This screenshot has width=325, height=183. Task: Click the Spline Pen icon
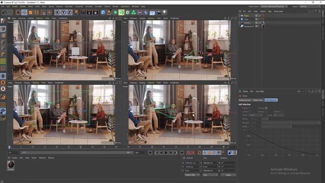tap(109, 12)
